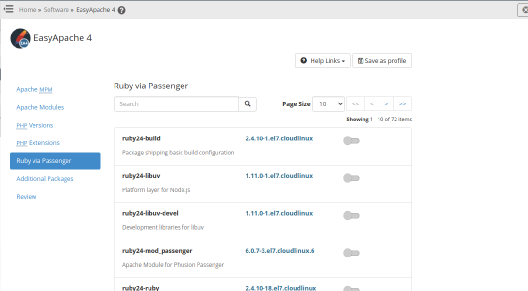Open Apache Modules section

click(x=40, y=107)
